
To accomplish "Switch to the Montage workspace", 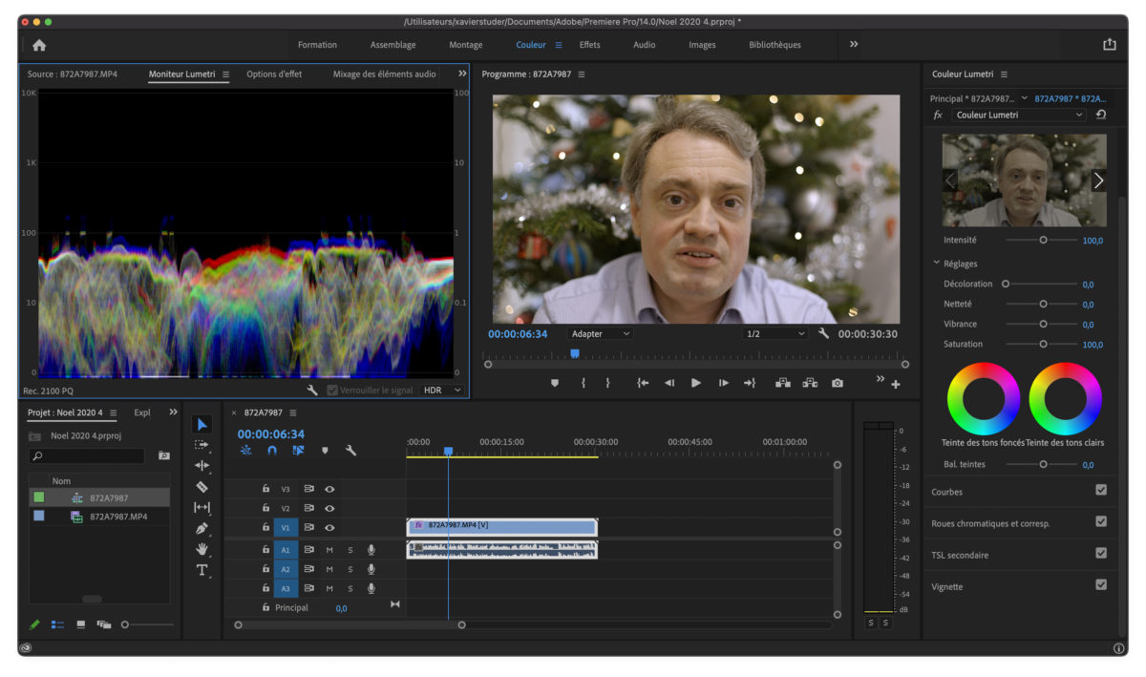I will tap(466, 45).
